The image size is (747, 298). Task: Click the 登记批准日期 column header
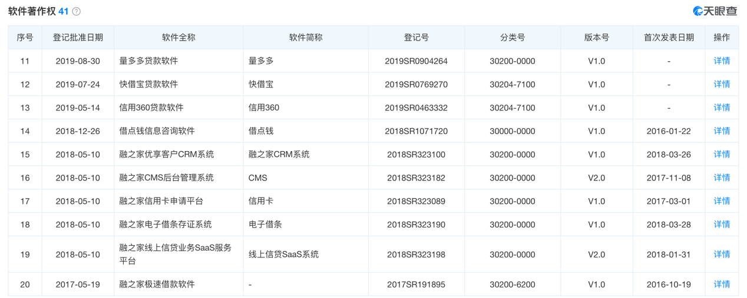point(78,38)
